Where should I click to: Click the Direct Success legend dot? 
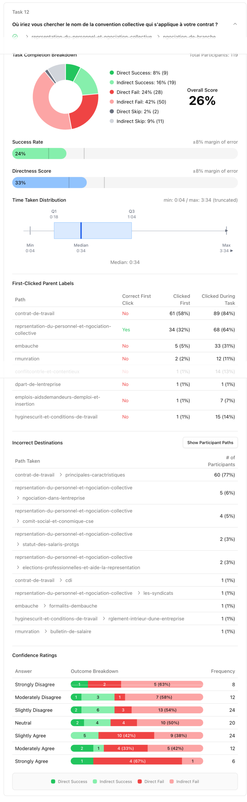click(x=112, y=73)
